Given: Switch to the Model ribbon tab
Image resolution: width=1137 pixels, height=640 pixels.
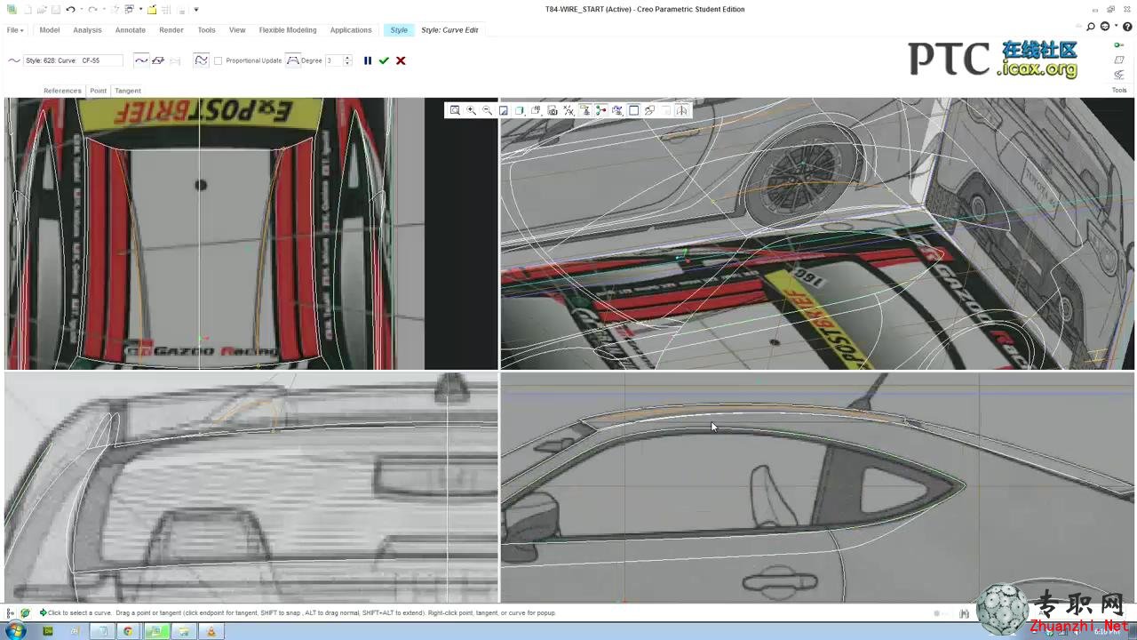Looking at the screenshot, I should click(x=50, y=30).
